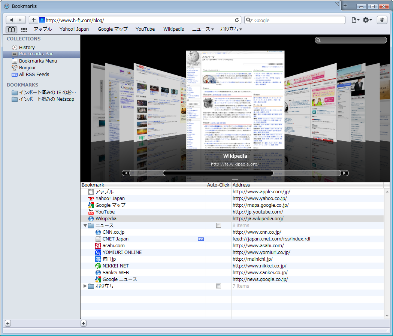Open アップル link in bookmarks bar
The height and width of the screenshot is (336, 393).
[x=43, y=29]
